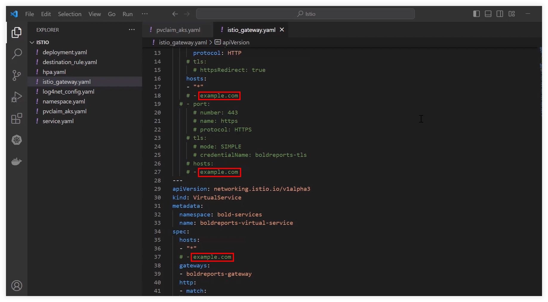The width and height of the screenshot is (548, 302).
Task: Show more menu bar items via ellipsis
Action: [145, 14]
